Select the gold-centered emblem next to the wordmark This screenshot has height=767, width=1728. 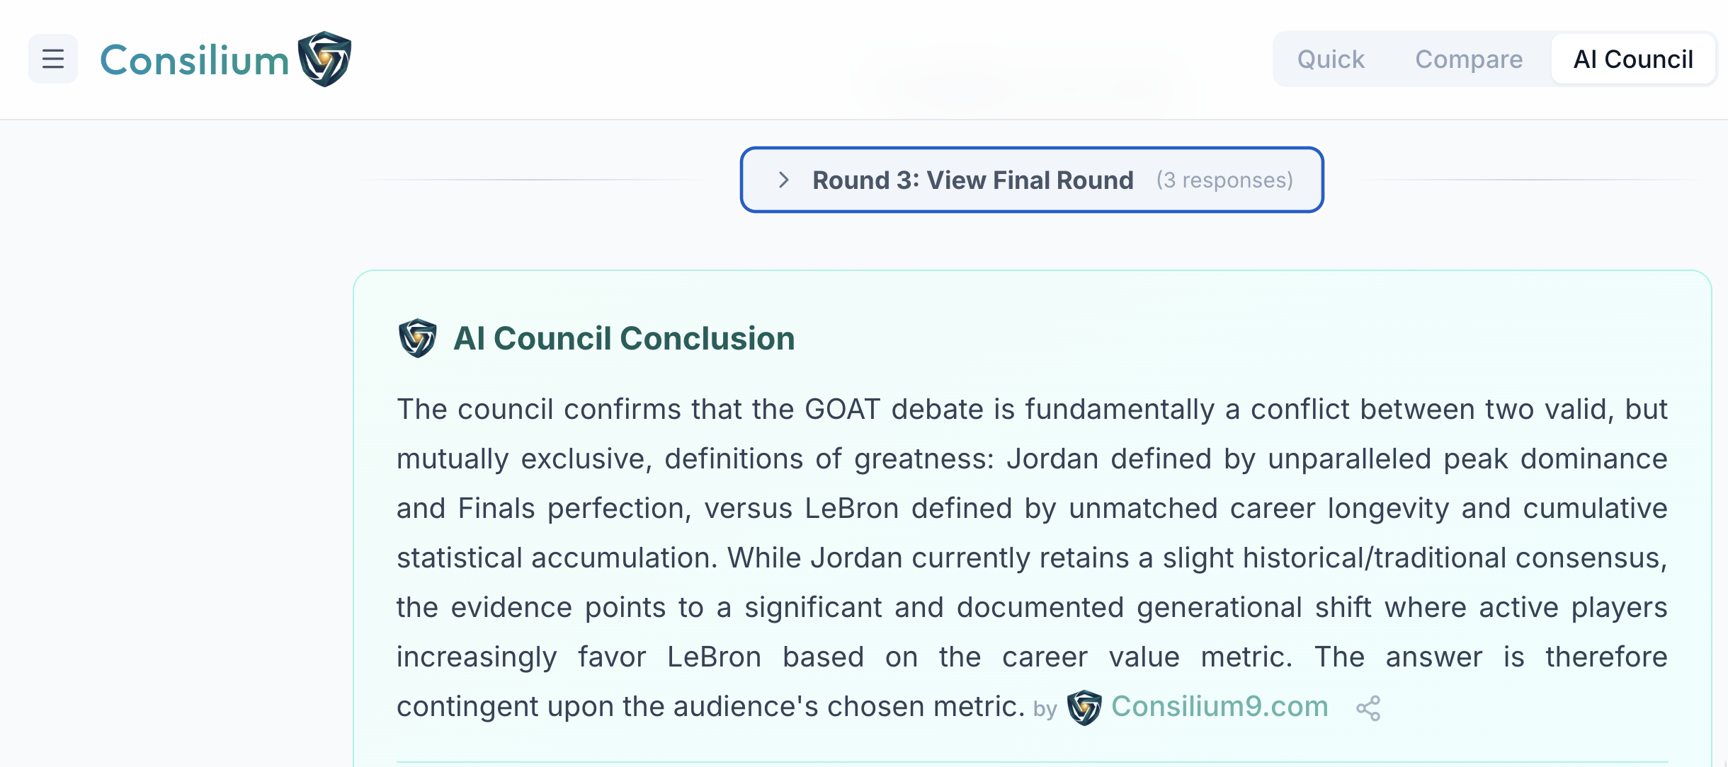(324, 59)
